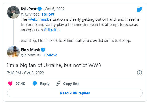Open the Elon Musk display name
This screenshot has width=154, height=103.
[x=30, y=50]
